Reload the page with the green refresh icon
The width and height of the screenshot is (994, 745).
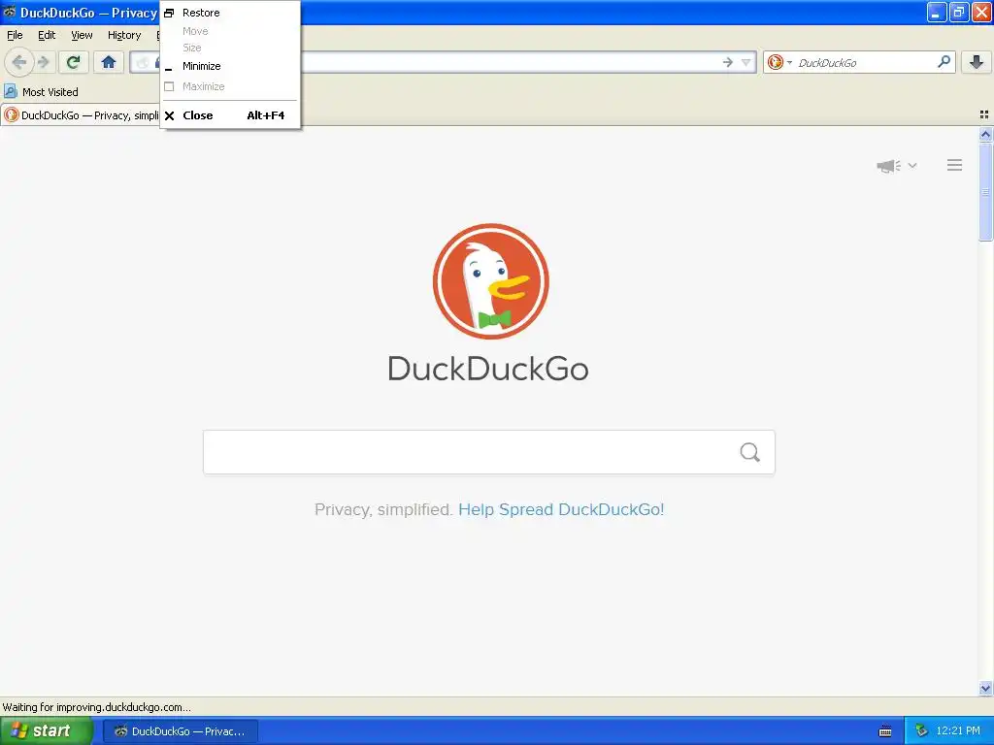73,62
